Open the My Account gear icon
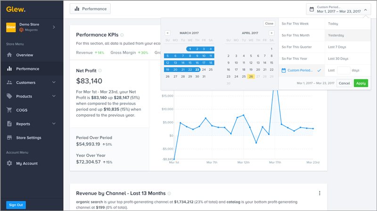 click(9, 163)
